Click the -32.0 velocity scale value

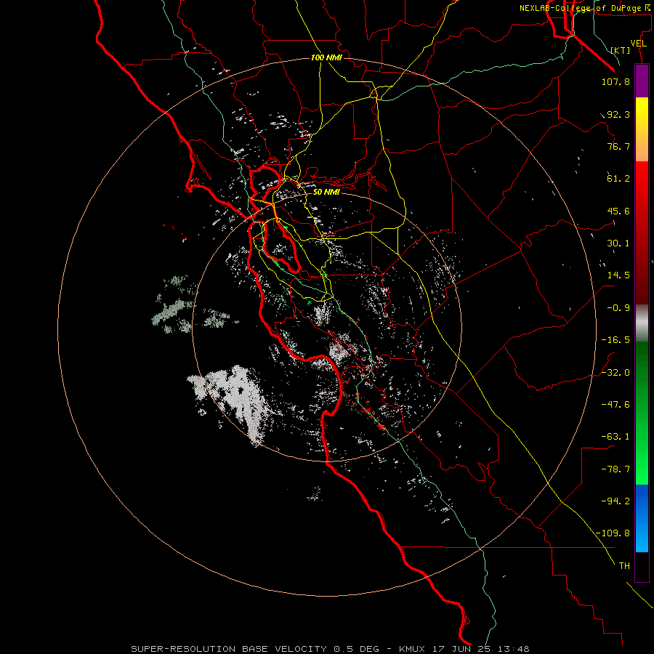615,373
